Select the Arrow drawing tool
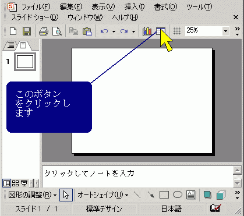This screenshot has width=244, height=216. pos(151,194)
